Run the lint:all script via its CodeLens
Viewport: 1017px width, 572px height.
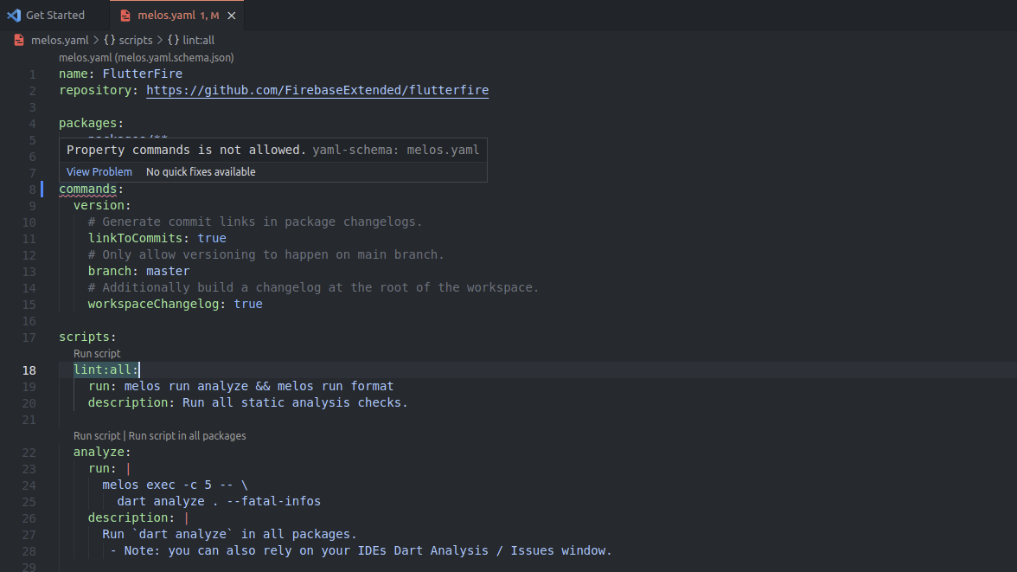click(97, 353)
